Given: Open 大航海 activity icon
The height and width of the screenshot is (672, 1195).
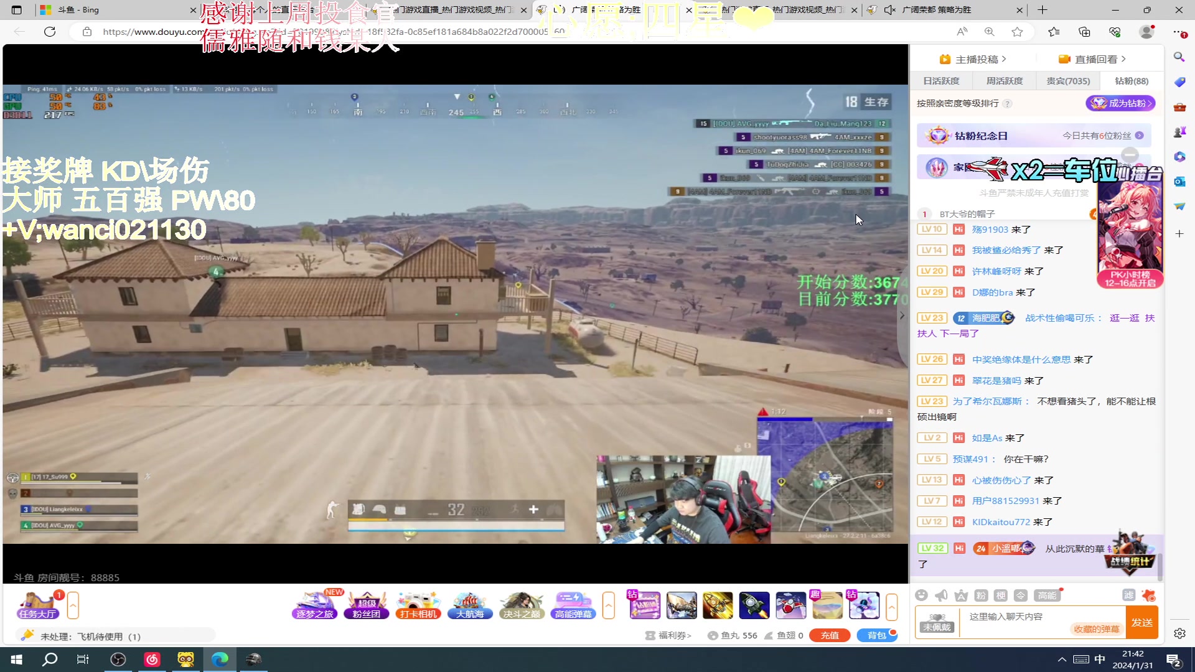Looking at the screenshot, I should point(470,605).
